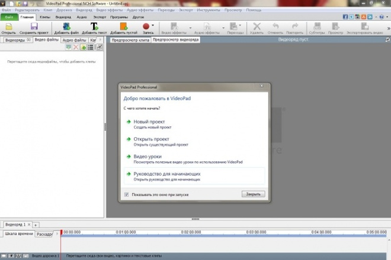Open the Инструменты menu
Viewport: 391px width, 260px height.
(x=209, y=10)
